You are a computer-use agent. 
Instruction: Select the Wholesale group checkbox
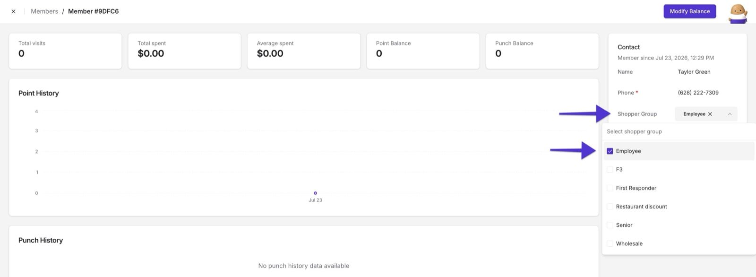coord(610,243)
